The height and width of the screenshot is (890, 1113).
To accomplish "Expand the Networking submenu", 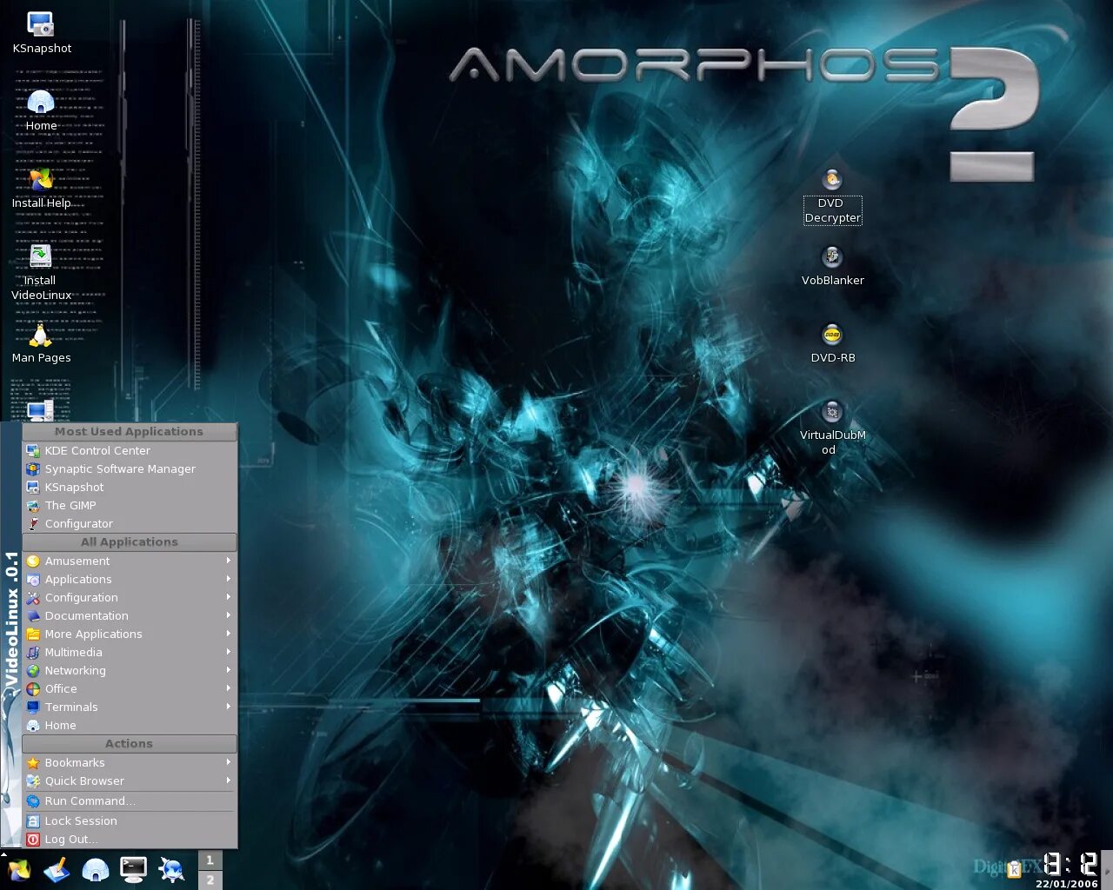I will coord(75,670).
